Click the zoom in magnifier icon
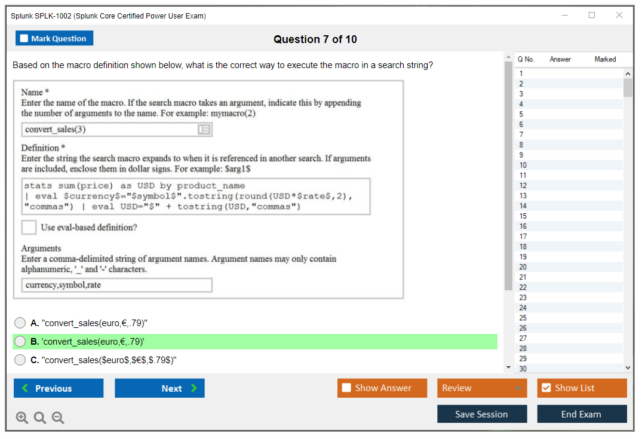Viewport: 642px width, 439px height. (22, 417)
